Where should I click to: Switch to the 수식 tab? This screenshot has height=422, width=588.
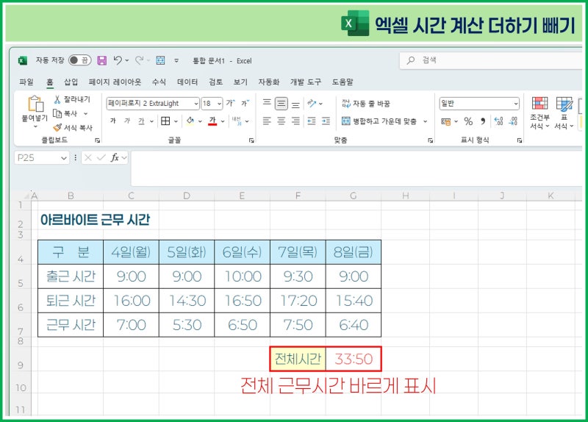[x=159, y=82]
